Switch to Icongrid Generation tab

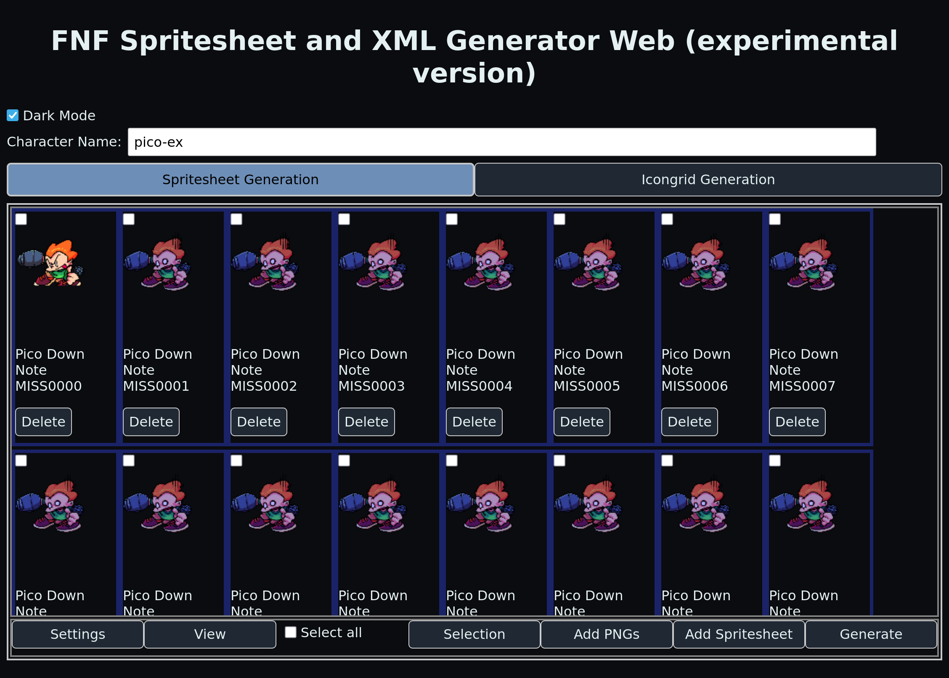708,180
